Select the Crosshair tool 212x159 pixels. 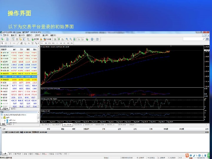6,43
